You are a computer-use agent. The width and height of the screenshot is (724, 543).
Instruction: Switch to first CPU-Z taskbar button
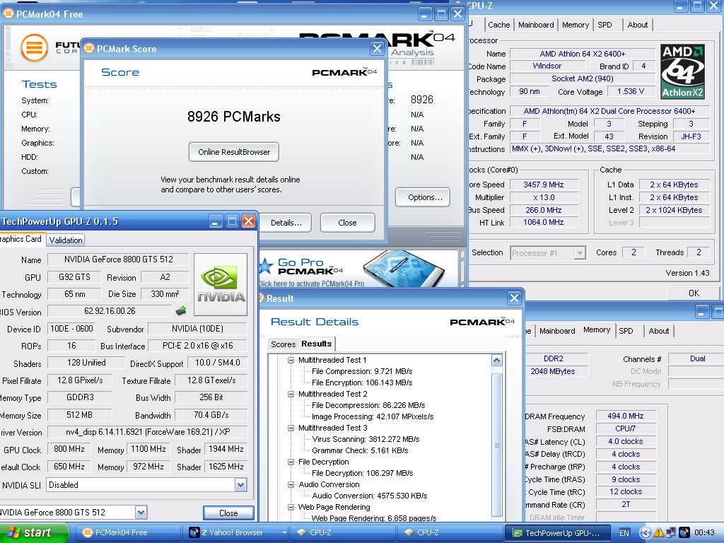(343, 532)
